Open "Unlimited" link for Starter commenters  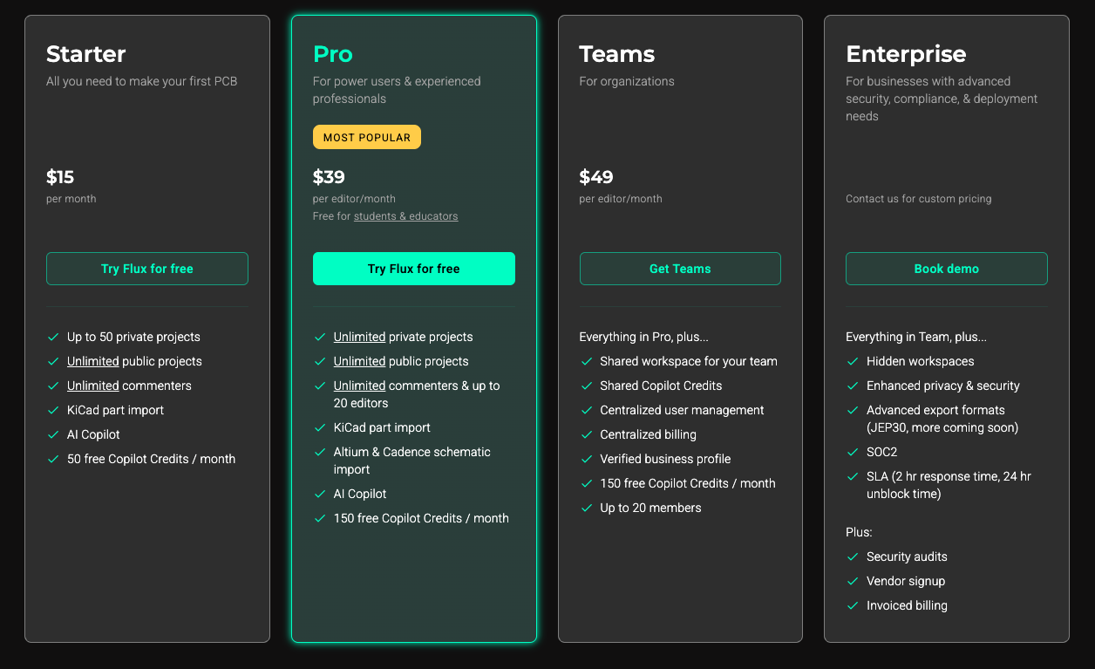[93, 386]
